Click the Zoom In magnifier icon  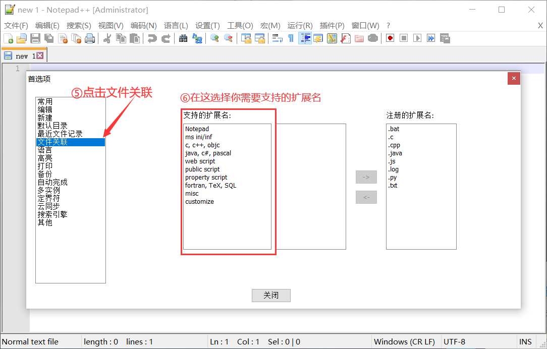214,38
